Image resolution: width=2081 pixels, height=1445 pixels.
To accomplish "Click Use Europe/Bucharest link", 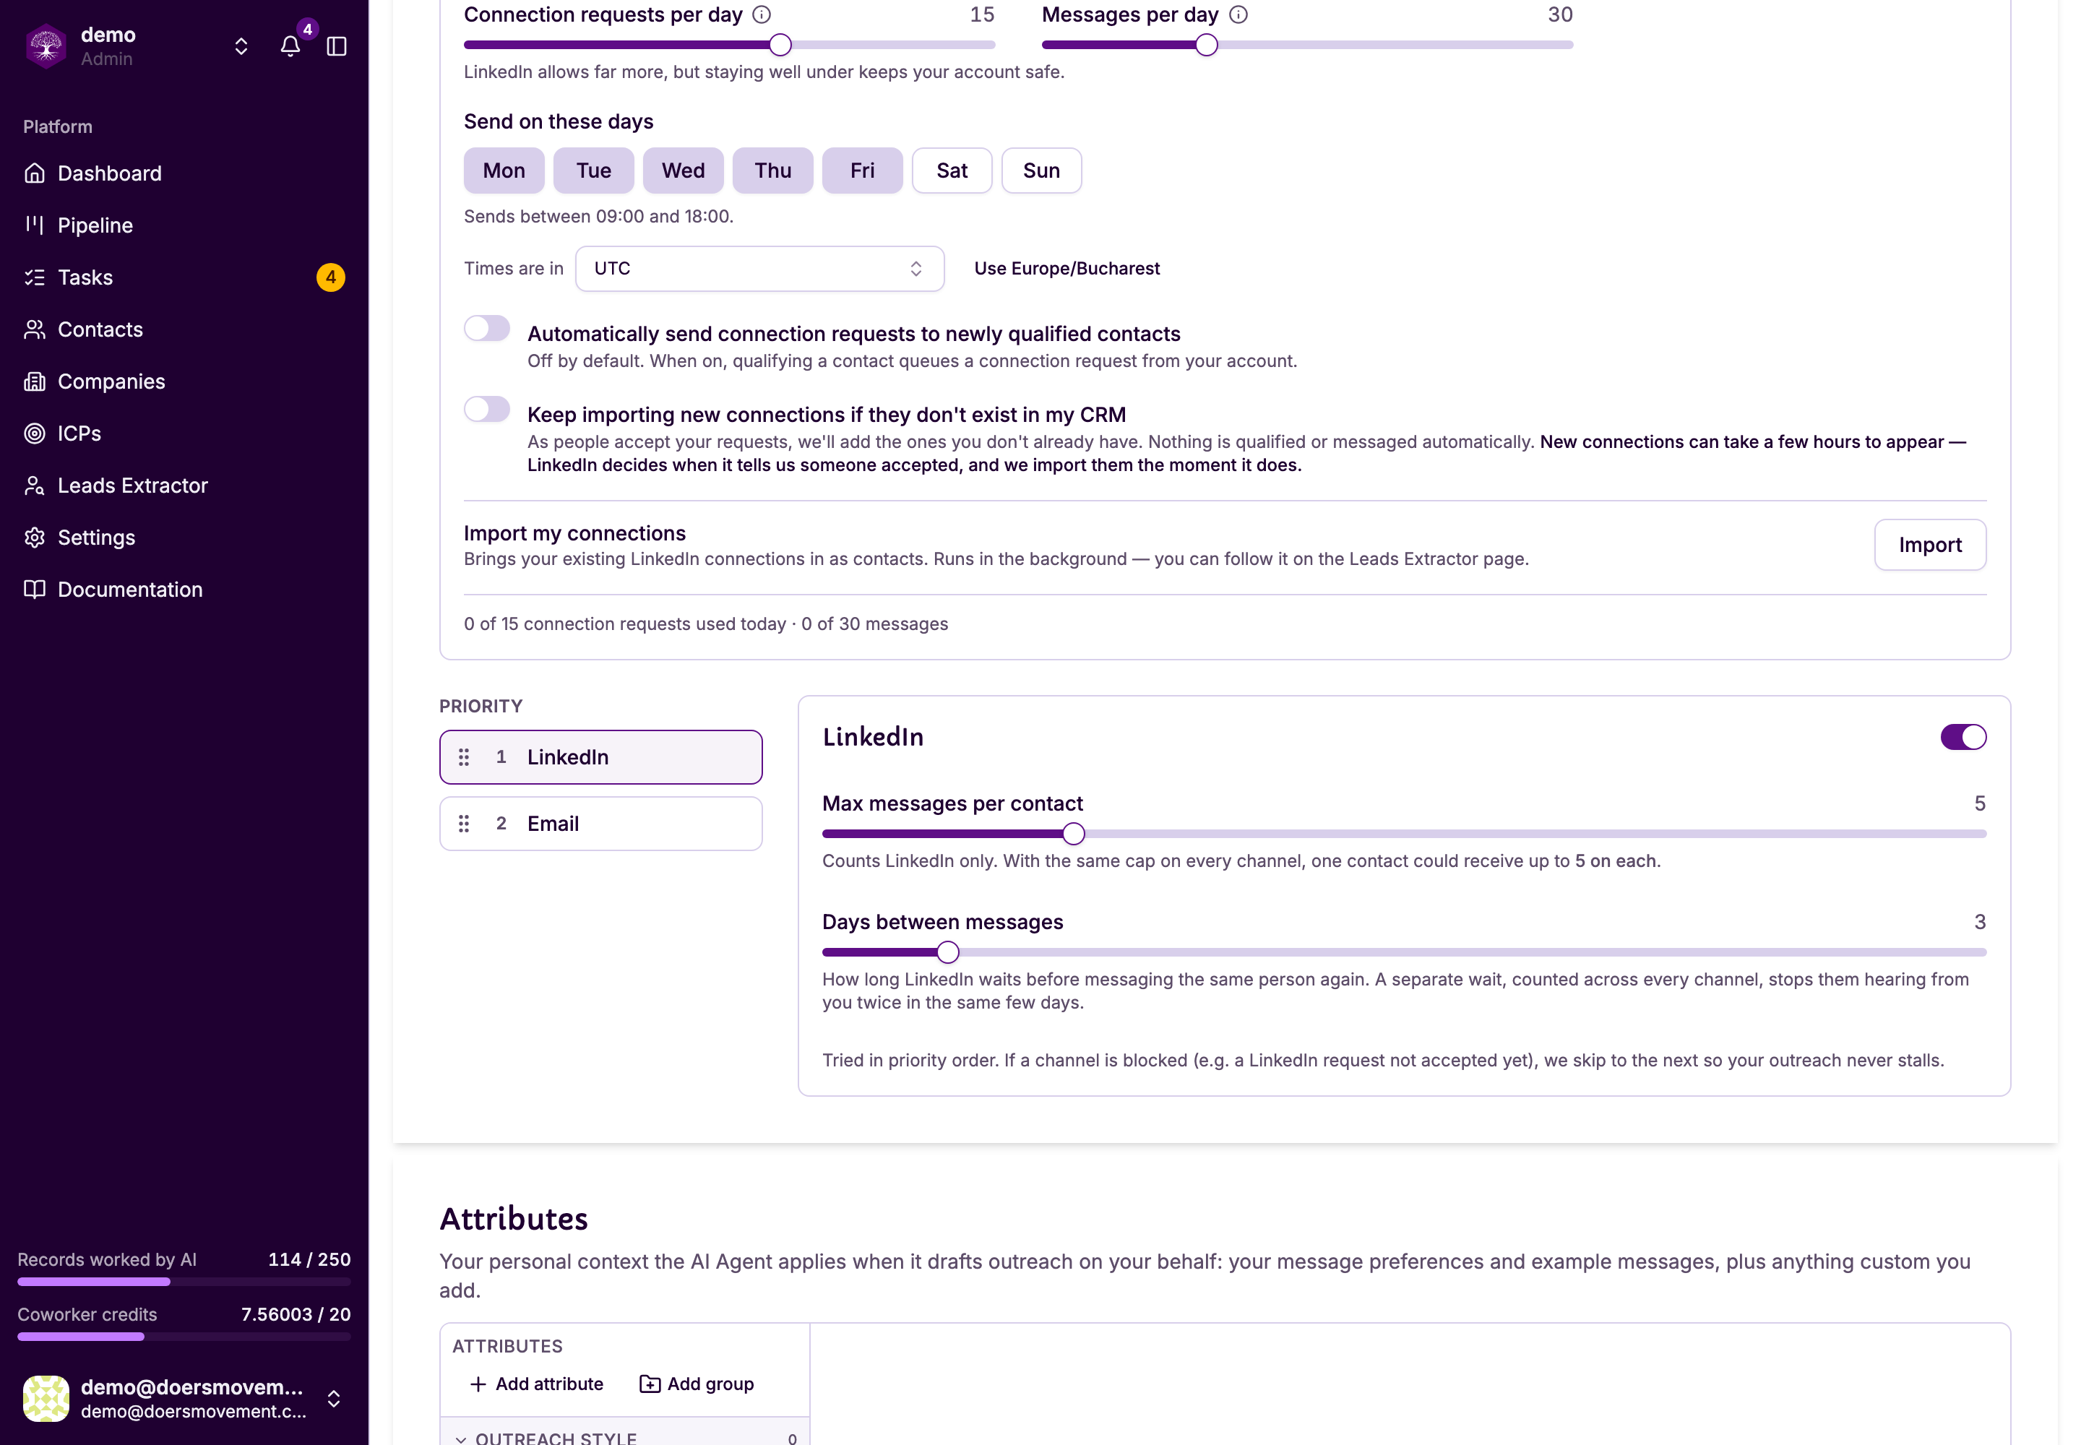I will (x=1067, y=268).
